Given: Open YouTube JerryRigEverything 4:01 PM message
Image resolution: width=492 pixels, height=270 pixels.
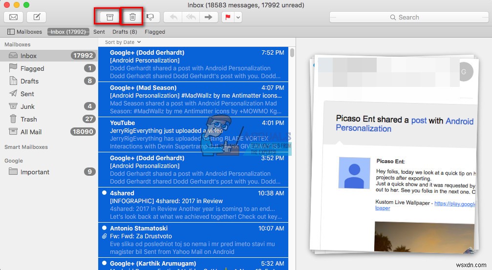Looking at the screenshot, I should point(193,135).
